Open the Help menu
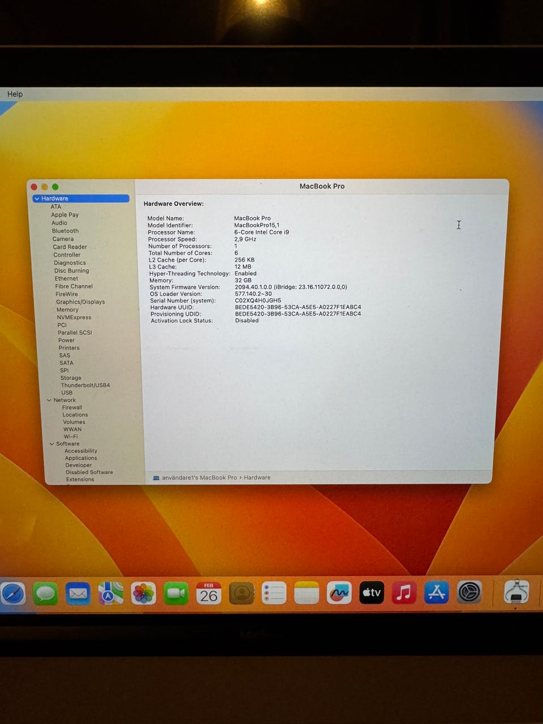The width and height of the screenshot is (543, 724). pos(15,94)
